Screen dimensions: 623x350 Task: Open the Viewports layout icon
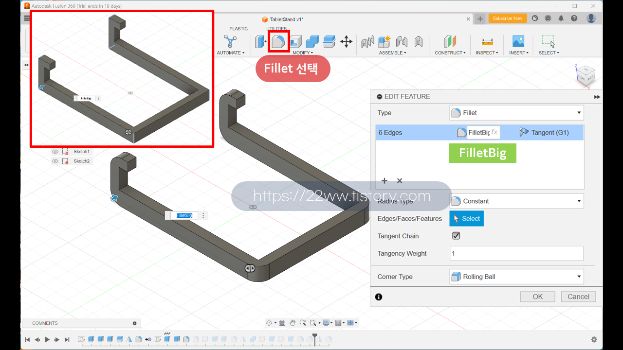[350, 323]
